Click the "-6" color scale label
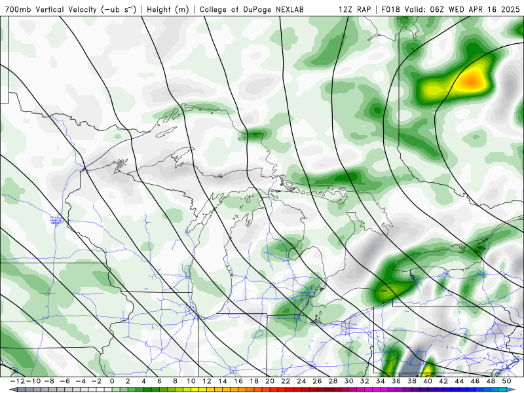 click(x=64, y=381)
